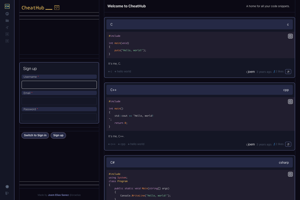Open C snippet via external link icon
Screen dimensions: 300x200
[x=288, y=72]
